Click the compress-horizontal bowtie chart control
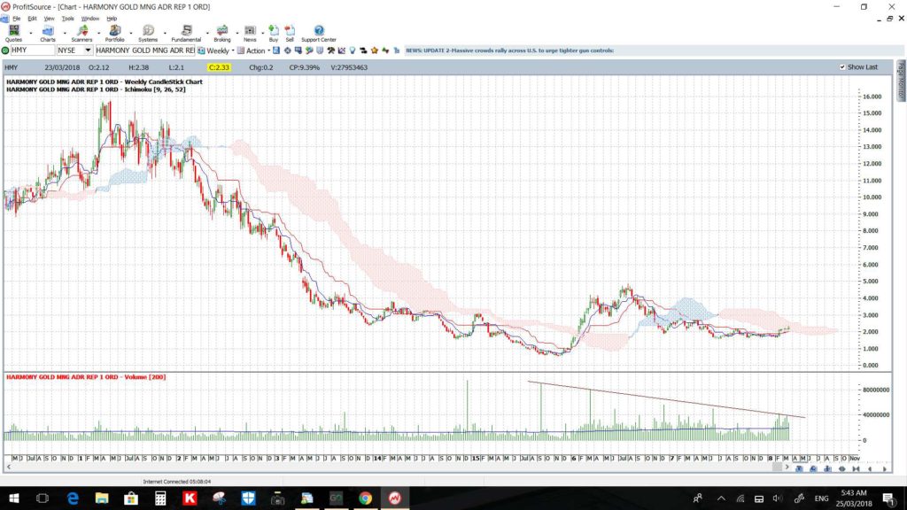Screen dimensions: 907x510 pyautogui.click(x=856, y=469)
